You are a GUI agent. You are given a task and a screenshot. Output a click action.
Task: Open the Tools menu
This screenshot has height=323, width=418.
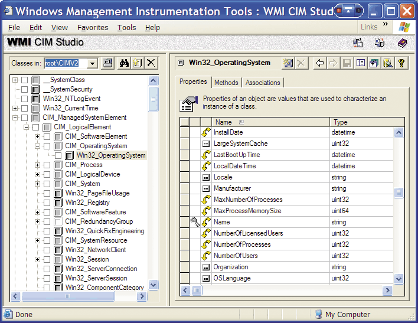click(x=126, y=28)
